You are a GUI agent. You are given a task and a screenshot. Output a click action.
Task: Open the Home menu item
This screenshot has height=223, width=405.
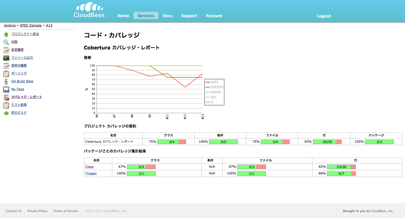[123, 16]
